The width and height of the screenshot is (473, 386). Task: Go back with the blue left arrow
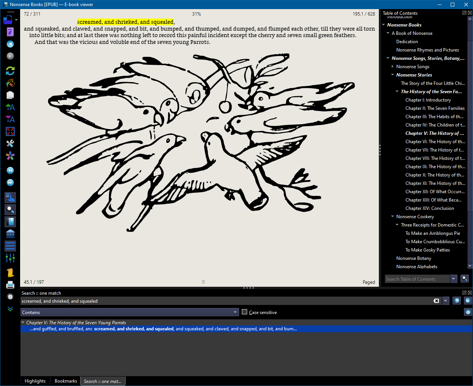coord(10,44)
